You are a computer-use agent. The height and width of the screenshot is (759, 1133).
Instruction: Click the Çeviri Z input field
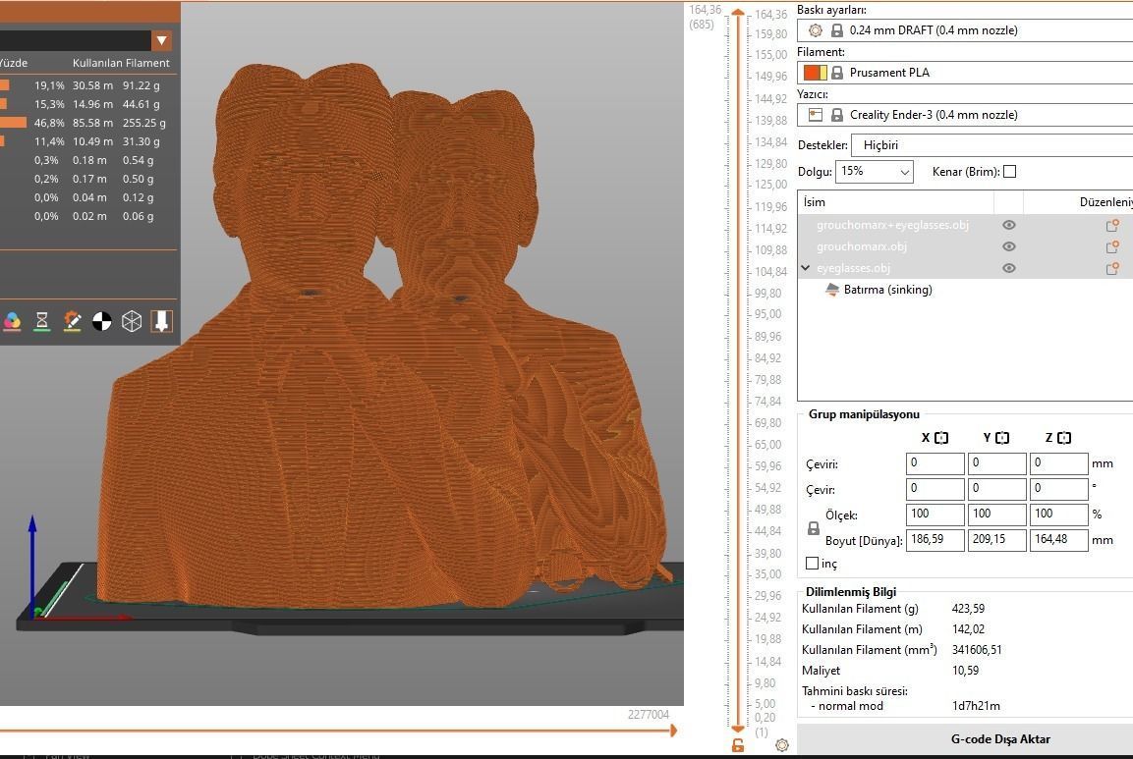click(x=1059, y=462)
